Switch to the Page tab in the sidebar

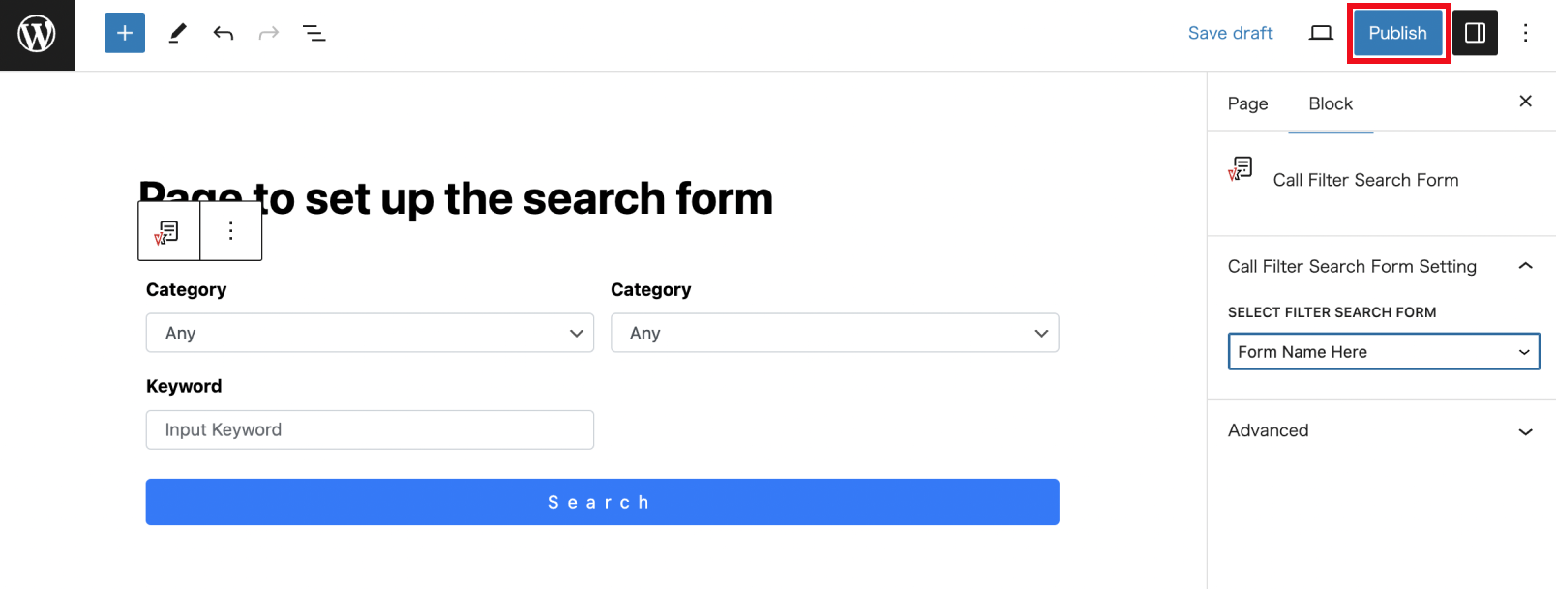1246,103
